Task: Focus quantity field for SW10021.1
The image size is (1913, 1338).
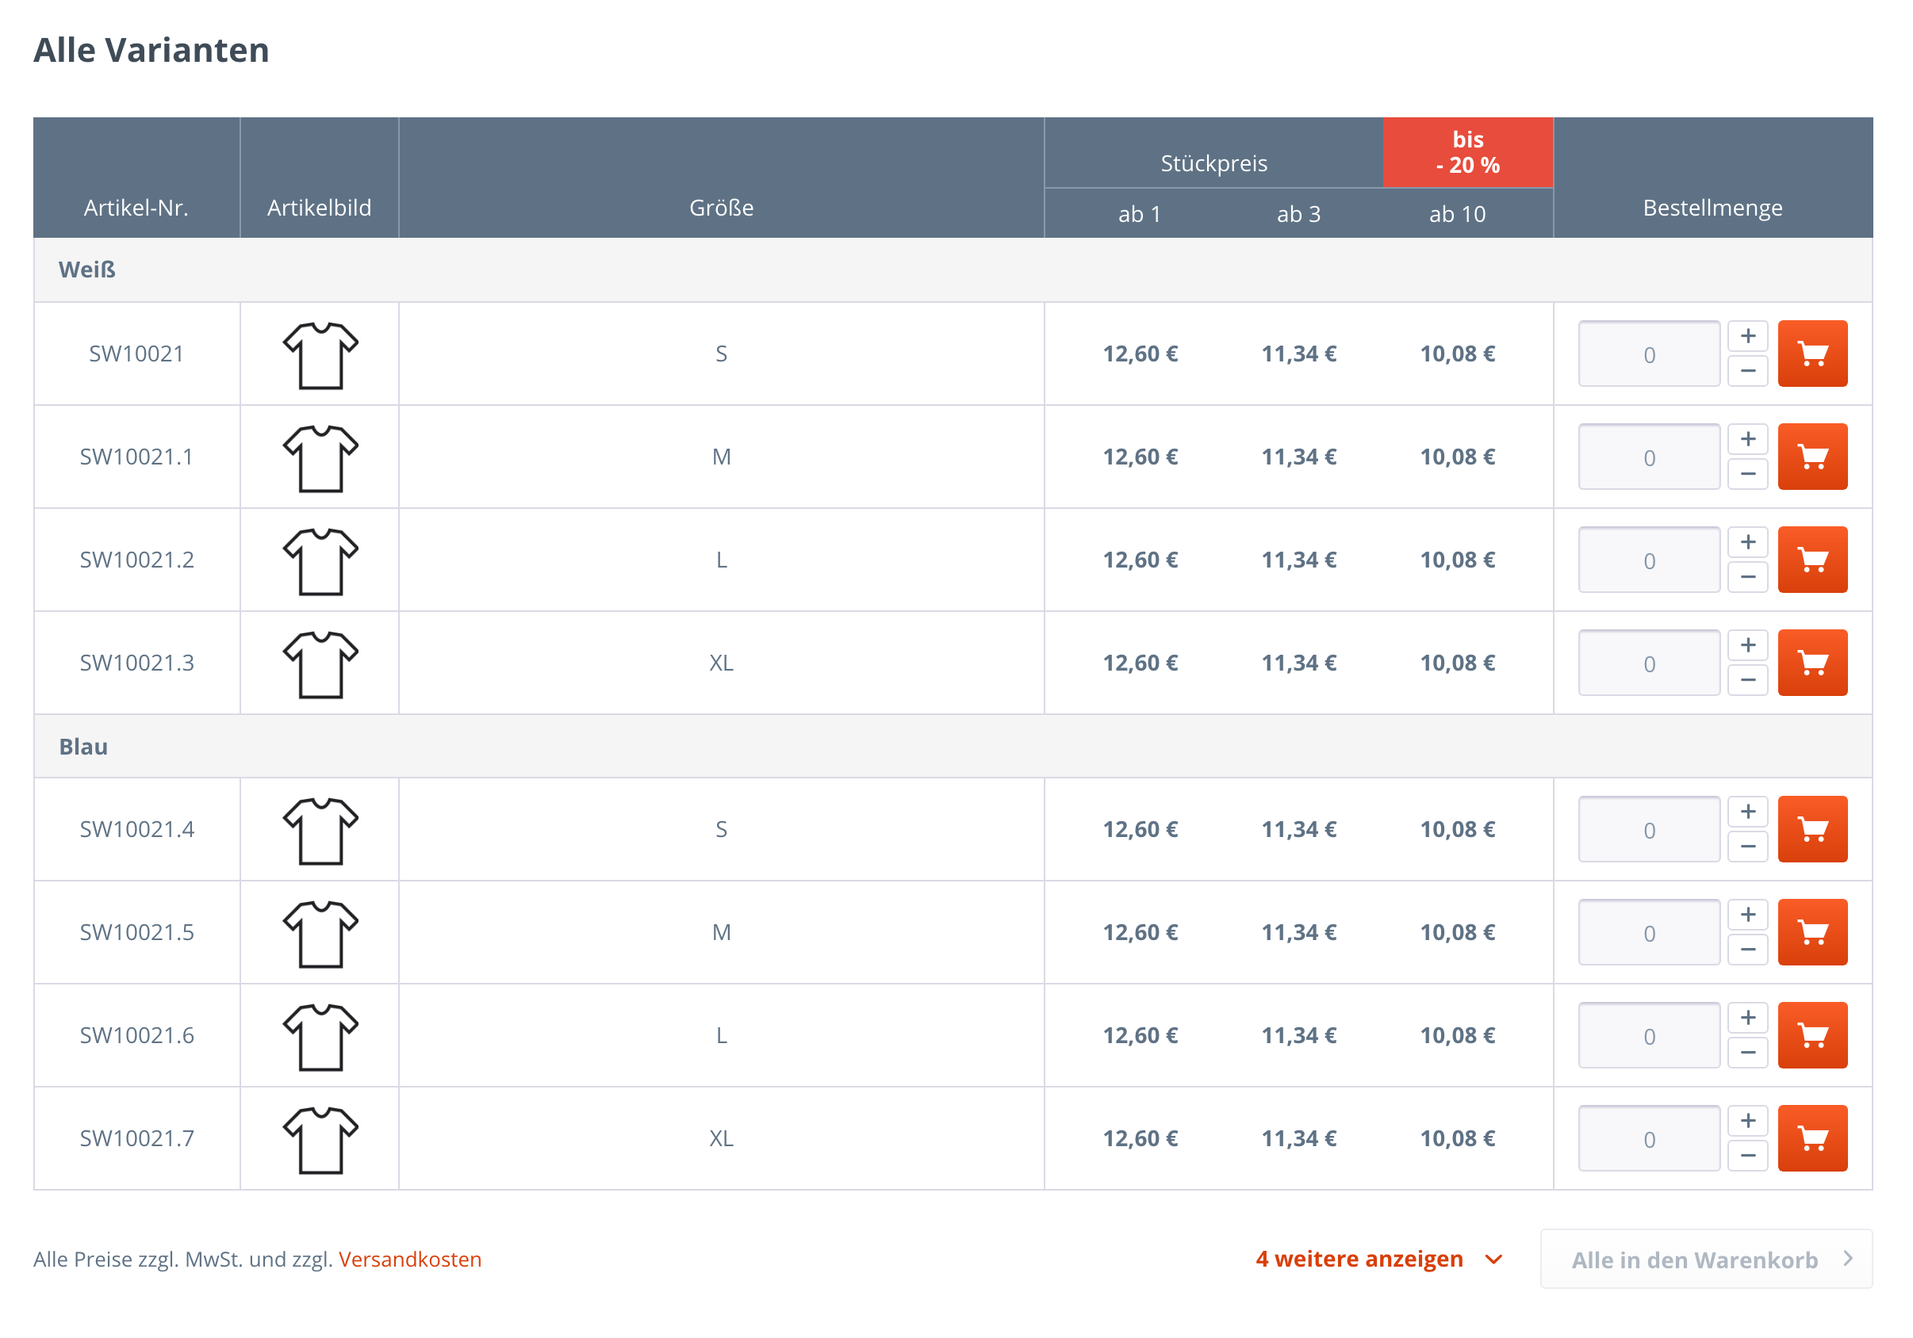Action: 1649,457
